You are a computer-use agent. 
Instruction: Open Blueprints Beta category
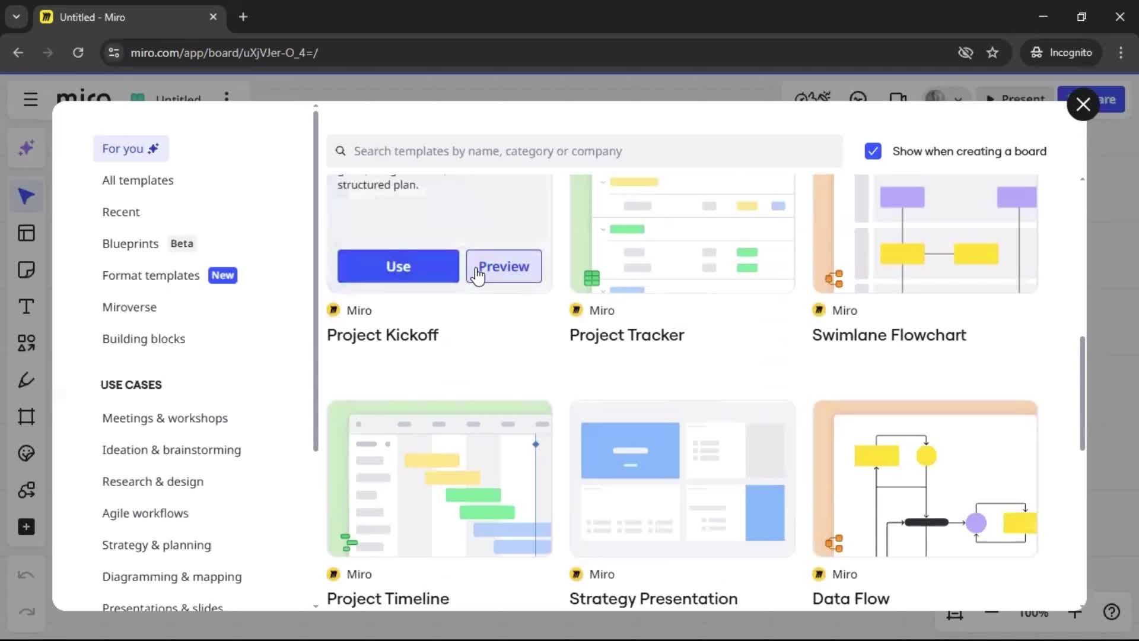click(x=148, y=243)
